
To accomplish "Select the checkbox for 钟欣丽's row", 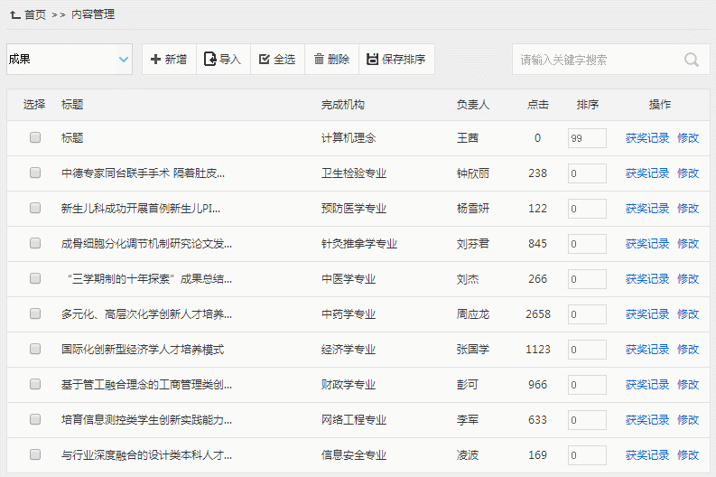I will pyautogui.click(x=35, y=173).
